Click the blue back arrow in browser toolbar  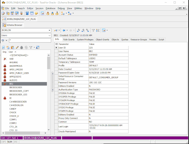pyautogui.click(x=64, y=31)
